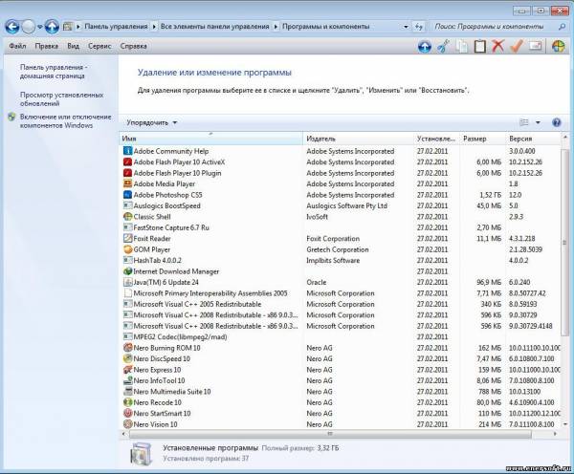Image resolution: width=574 pixels, height=474 pixels.
Task: Sort by Размер column header
Action: pos(483,139)
